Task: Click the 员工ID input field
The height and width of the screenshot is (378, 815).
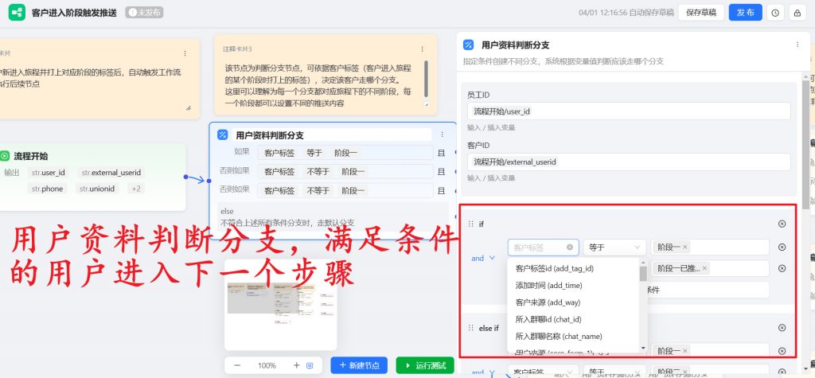Action: [629, 111]
